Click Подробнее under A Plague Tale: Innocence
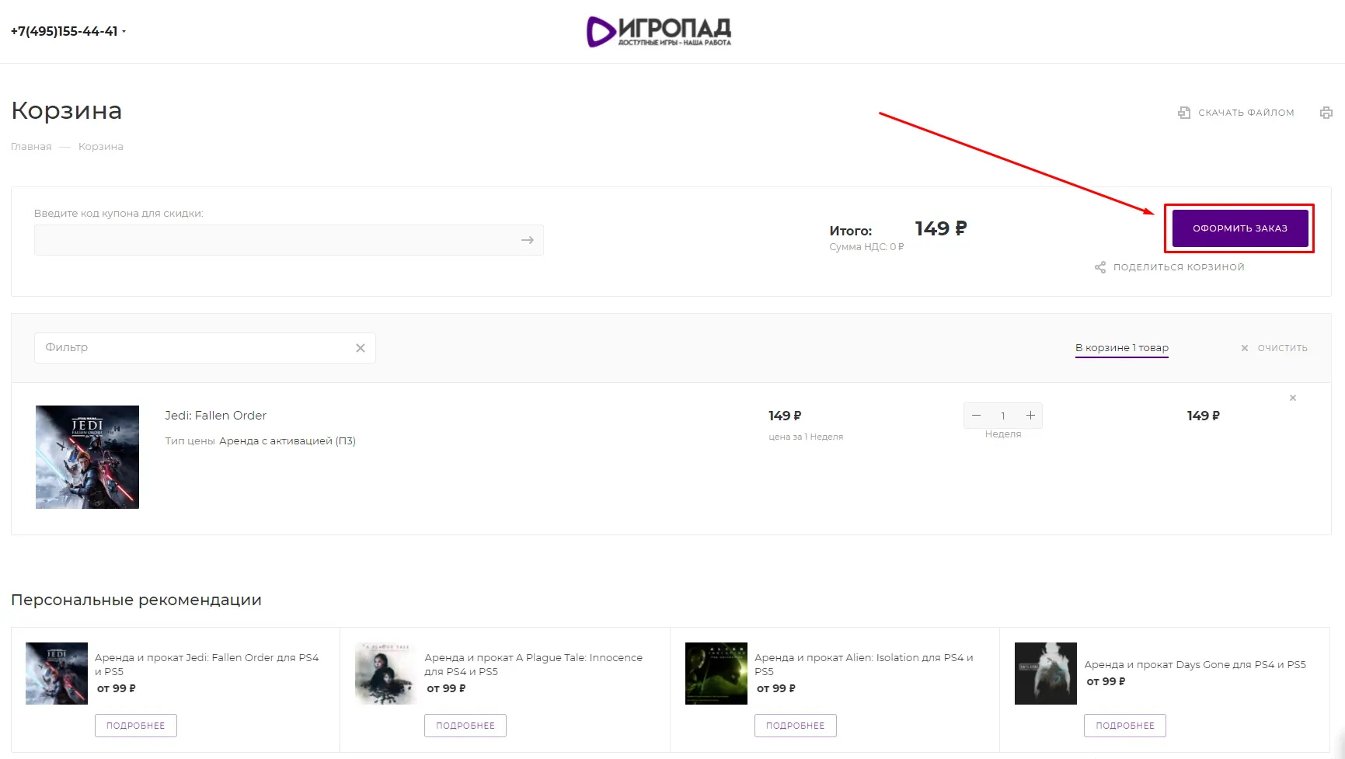The height and width of the screenshot is (759, 1345). (465, 726)
